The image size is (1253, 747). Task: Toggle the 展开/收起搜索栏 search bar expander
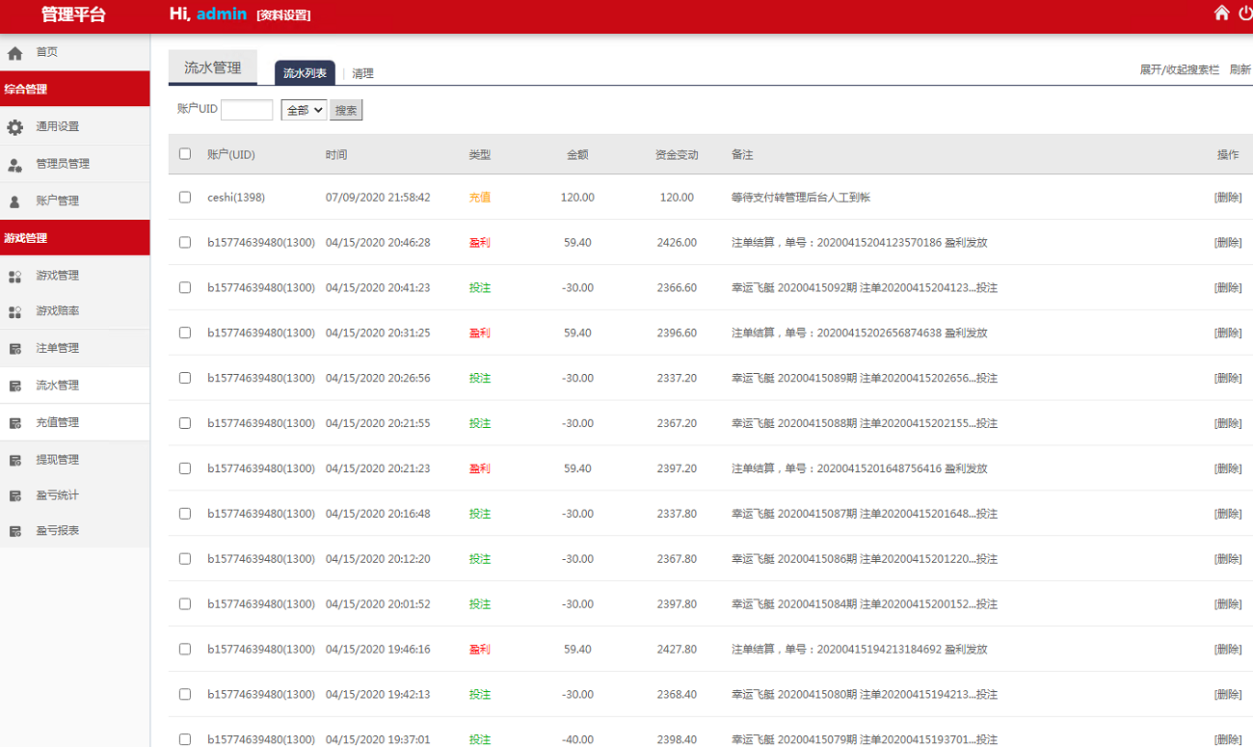coord(1179,70)
